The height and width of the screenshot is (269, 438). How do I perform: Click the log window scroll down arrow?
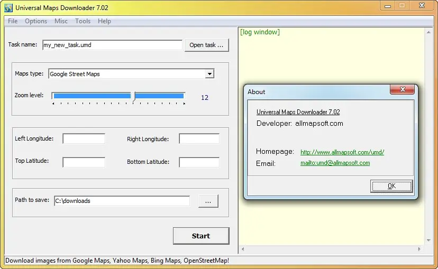428,240
